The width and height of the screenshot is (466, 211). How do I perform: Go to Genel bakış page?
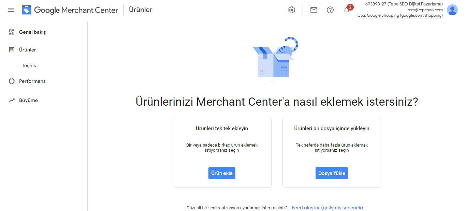[32, 32]
